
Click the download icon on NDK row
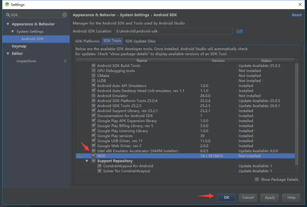pyautogui.click(x=79, y=156)
